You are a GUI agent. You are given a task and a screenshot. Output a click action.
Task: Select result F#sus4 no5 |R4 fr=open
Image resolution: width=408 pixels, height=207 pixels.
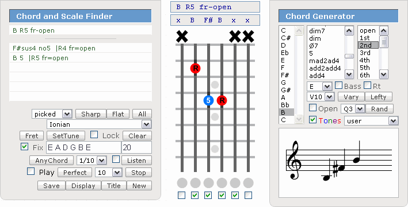pyautogui.click(x=81, y=48)
